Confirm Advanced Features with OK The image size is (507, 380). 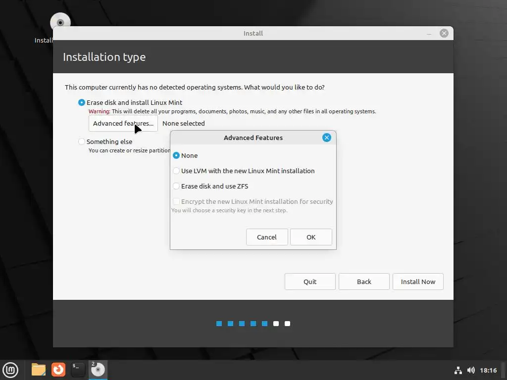point(311,237)
